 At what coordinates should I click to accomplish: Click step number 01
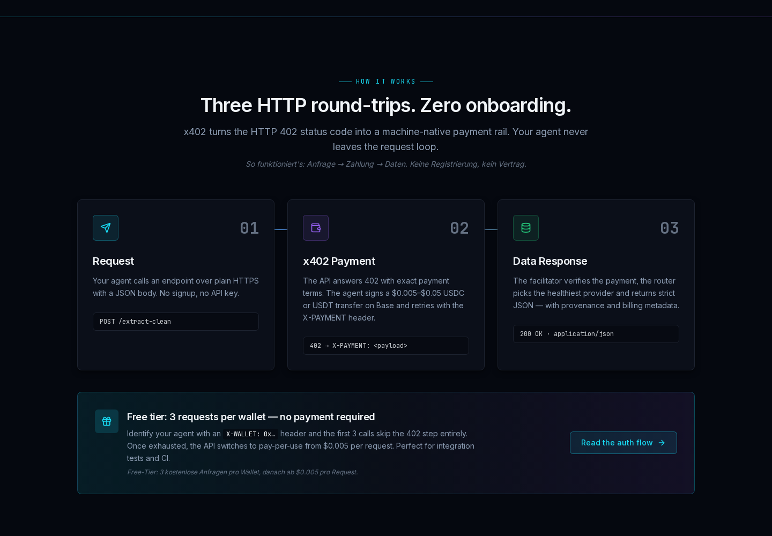[x=249, y=228]
